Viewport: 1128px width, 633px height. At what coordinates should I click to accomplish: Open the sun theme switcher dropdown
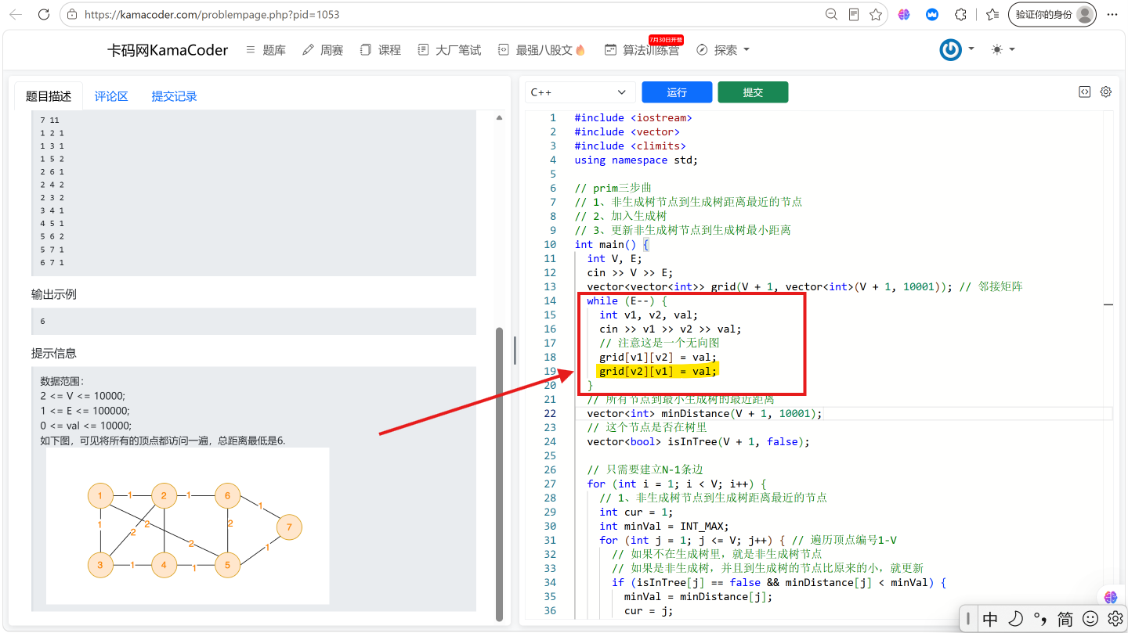[x=1003, y=49]
